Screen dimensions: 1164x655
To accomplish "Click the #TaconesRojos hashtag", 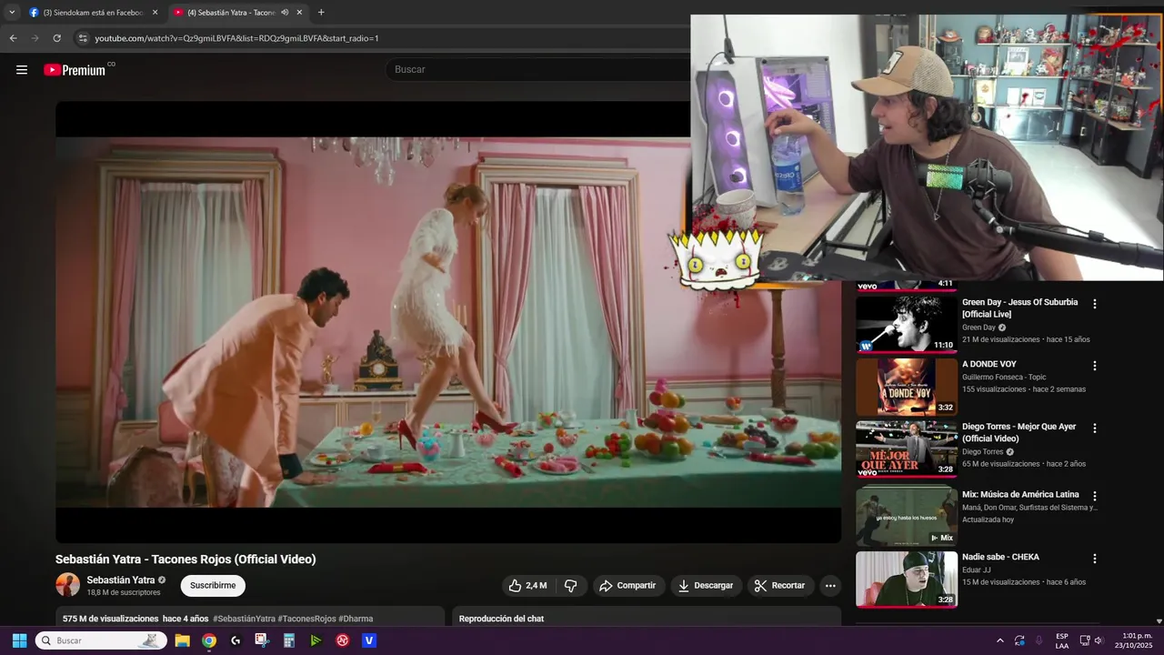I will [306, 619].
